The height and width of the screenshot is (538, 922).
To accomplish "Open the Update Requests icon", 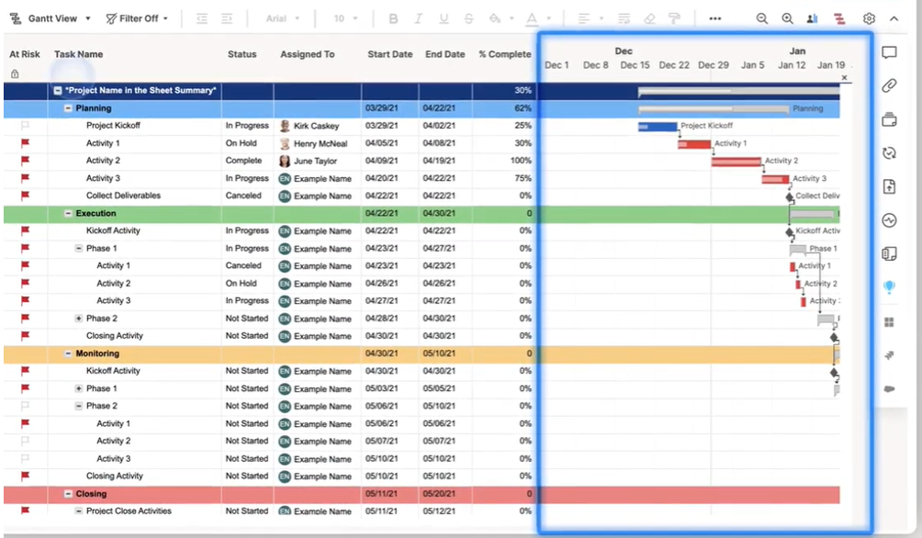I will (x=888, y=154).
